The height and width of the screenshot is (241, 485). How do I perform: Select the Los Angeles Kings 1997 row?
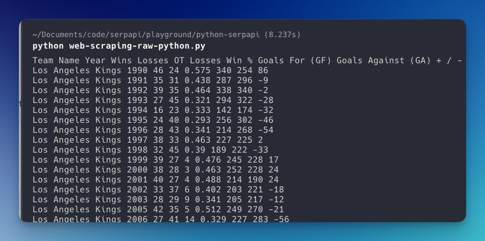point(147,140)
